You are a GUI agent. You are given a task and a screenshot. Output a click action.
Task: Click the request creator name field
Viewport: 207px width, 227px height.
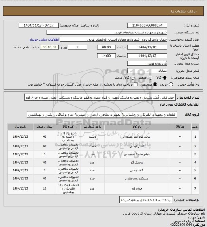tap(114, 39)
